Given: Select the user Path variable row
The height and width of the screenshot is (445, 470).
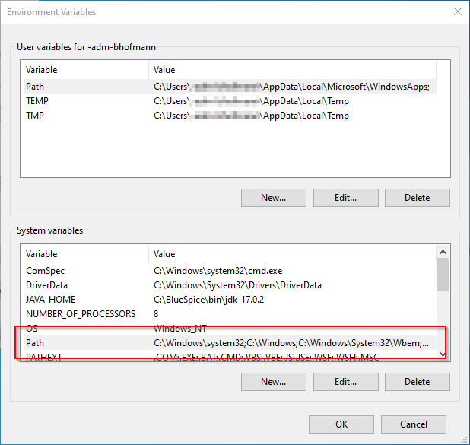Looking at the screenshot, I should click(35, 87).
